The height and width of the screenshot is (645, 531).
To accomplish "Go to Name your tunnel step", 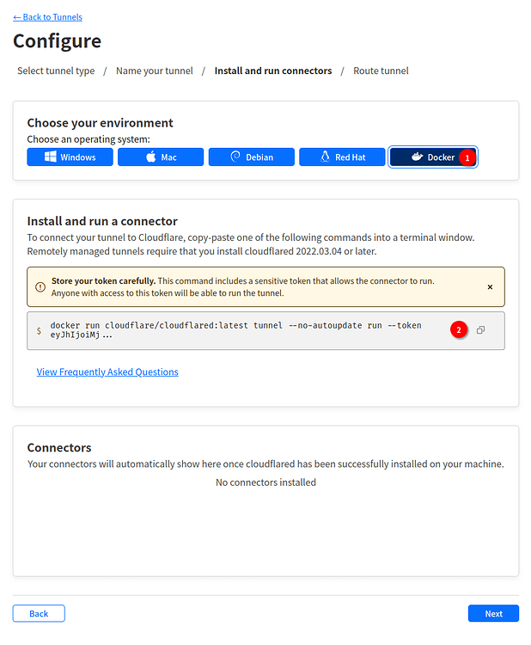I will [155, 71].
